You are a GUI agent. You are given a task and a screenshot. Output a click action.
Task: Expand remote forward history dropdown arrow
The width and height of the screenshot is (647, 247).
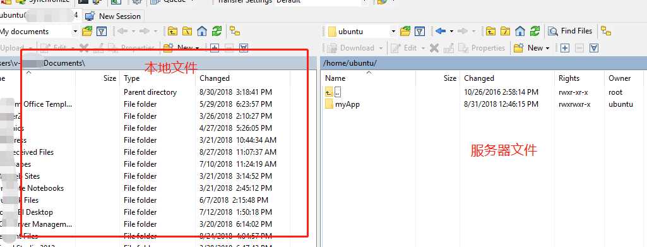point(473,32)
